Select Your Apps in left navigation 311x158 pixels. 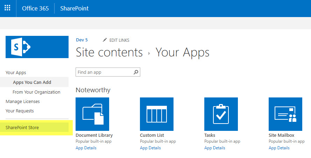pyautogui.click(x=16, y=73)
